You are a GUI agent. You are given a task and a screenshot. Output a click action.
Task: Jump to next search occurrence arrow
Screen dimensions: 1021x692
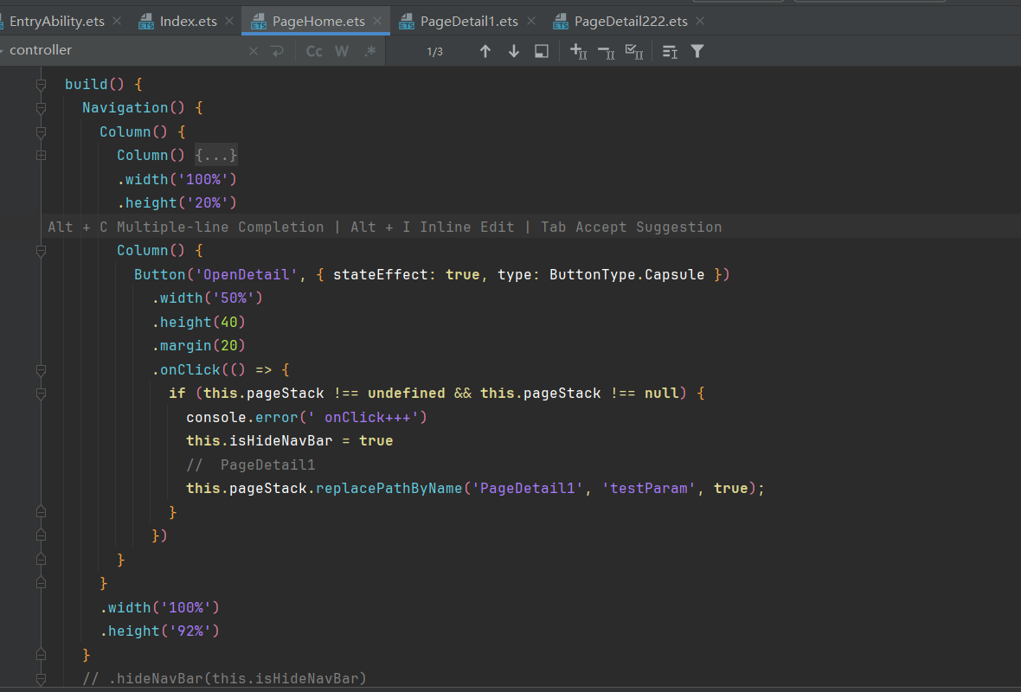point(514,52)
